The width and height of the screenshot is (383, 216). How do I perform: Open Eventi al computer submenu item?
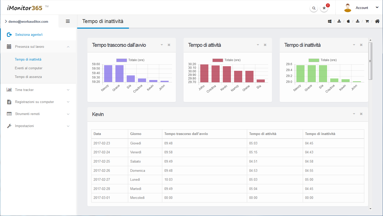pos(28,68)
